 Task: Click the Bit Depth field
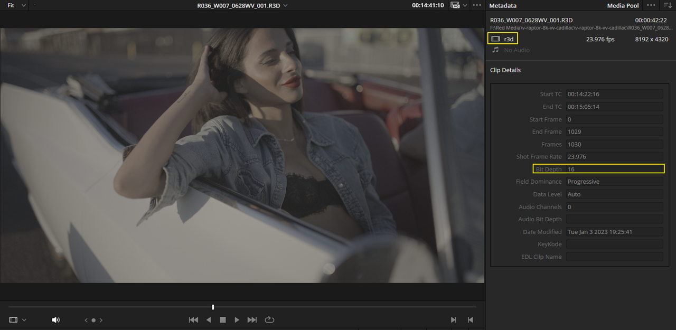(x=614, y=169)
